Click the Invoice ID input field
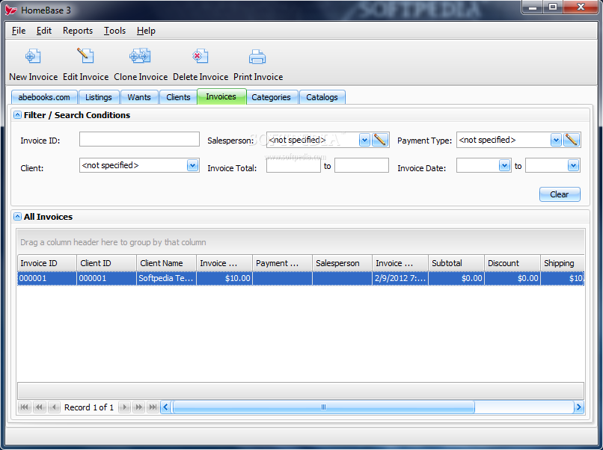Image resolution: width=603 pixels, height=450 pixels. pos(139,139)
